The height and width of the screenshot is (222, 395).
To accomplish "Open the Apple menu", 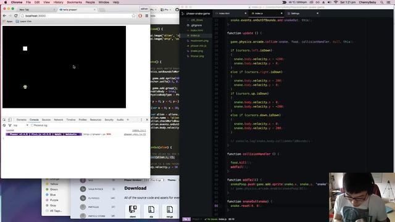I will (6, 2).
